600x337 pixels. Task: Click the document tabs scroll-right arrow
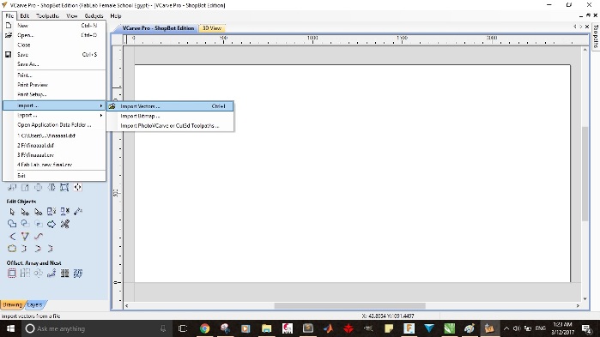581,27
